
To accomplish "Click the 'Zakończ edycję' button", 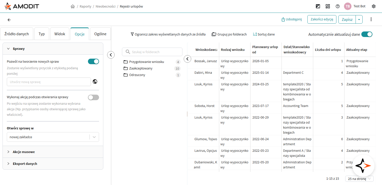I will click(322, 19).
